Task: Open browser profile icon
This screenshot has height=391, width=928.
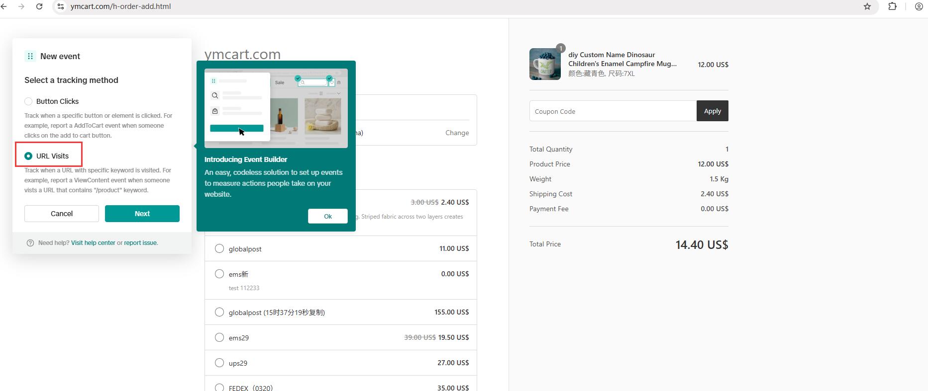Action: pos(919,6)
